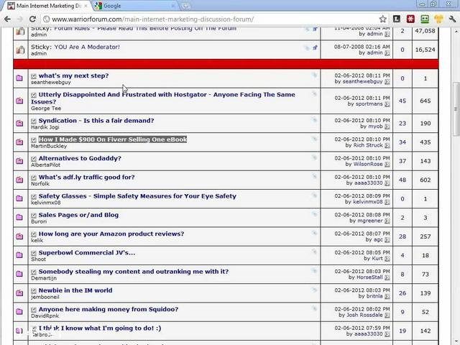Click the red asterisk extension icon
Image resolution: width=460 pixels, height=345 pixels.
click(410, 19)
